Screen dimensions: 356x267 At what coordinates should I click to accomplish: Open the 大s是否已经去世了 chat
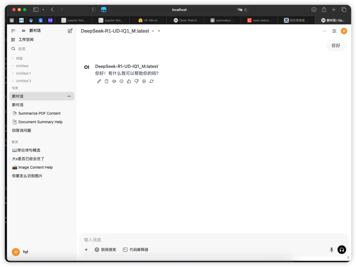[42, 159]
